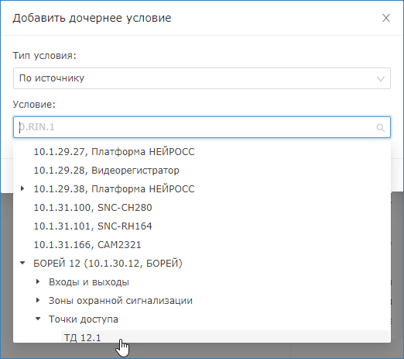Viewport: 404px width, 359px height.
Task: Select Зоны охранной сигнализации label
Action: [x=121, y=301]
